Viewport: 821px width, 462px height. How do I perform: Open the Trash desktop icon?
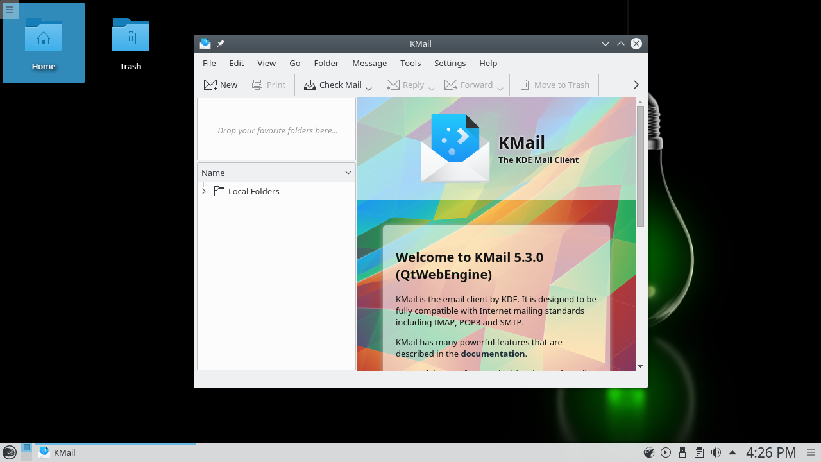[x=130, y=44]
